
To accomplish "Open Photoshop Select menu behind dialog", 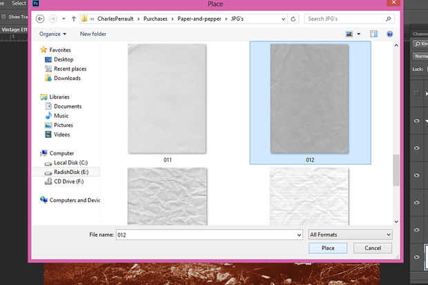I will tap(19, 3).
